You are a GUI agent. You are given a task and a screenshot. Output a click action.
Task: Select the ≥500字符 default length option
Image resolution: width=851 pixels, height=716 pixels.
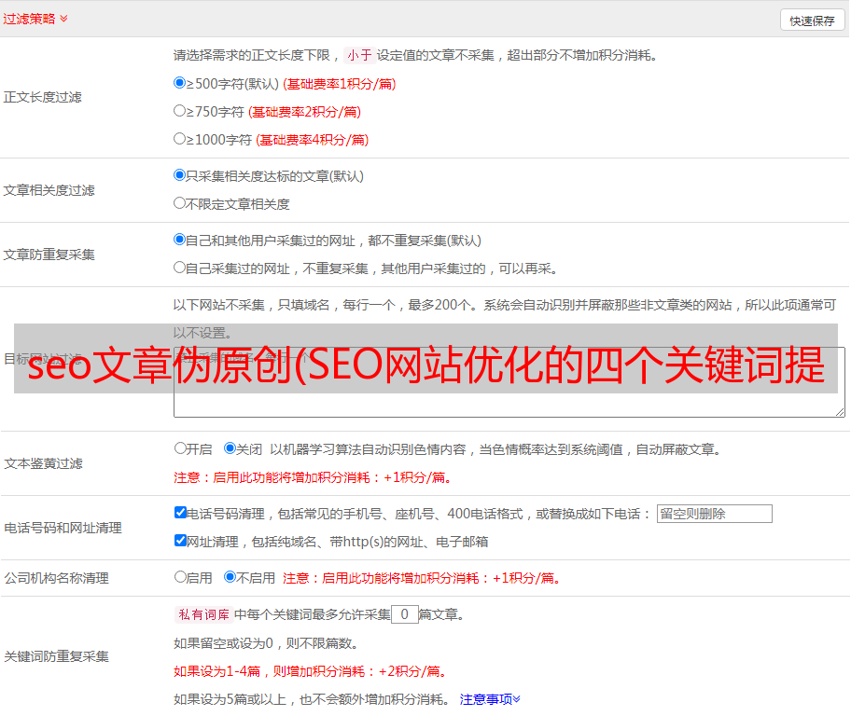[x=179, y=83]
